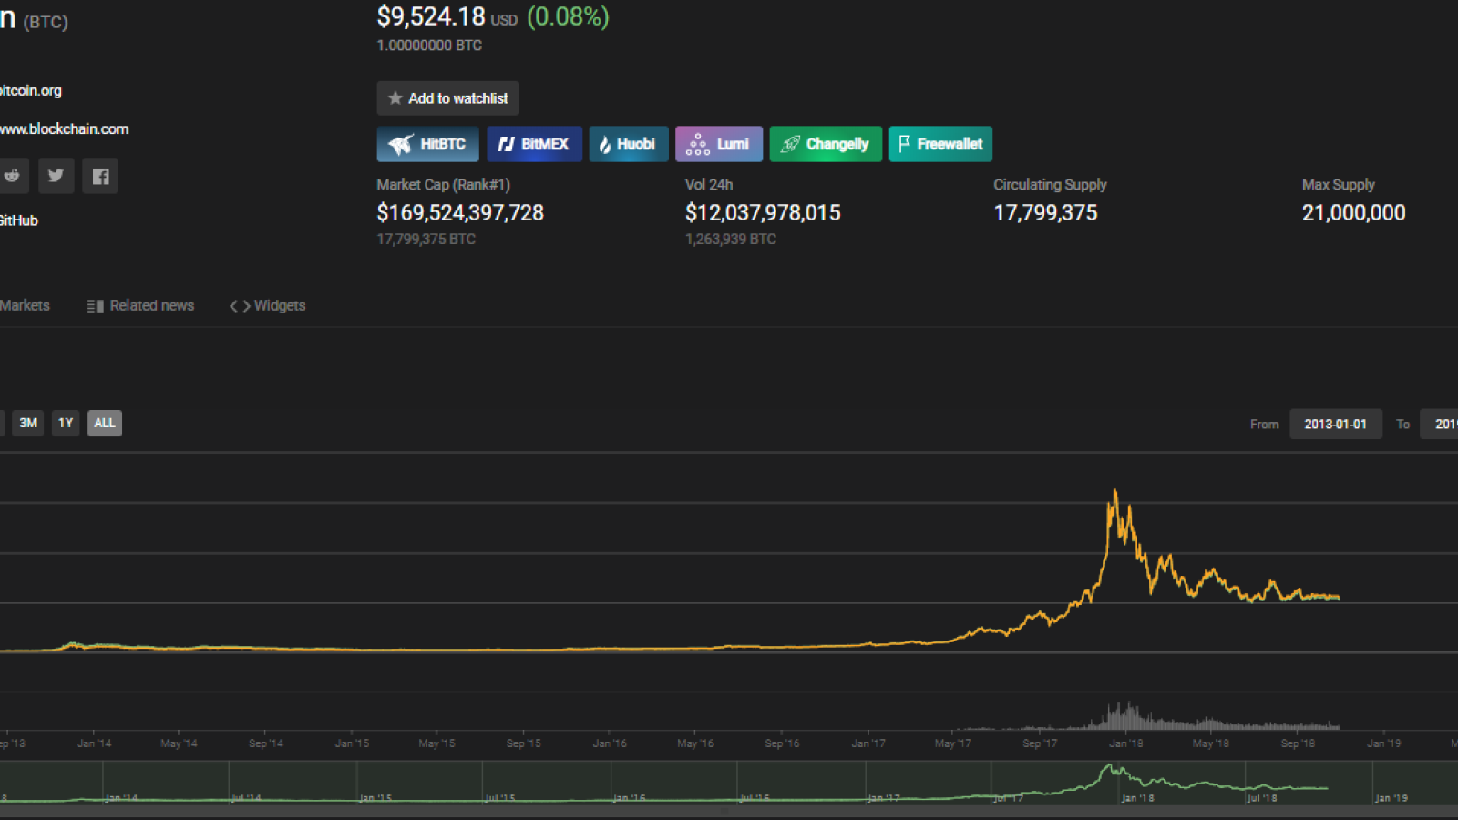Click the $9,524.18 price value

[x=431, y=16]
